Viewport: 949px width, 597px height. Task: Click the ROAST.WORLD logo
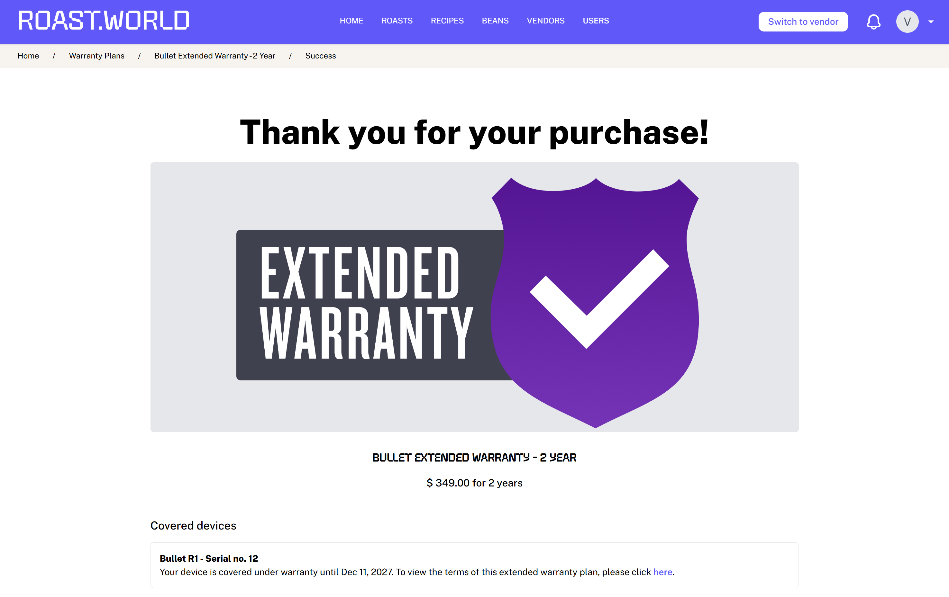(x=104, y=21)
